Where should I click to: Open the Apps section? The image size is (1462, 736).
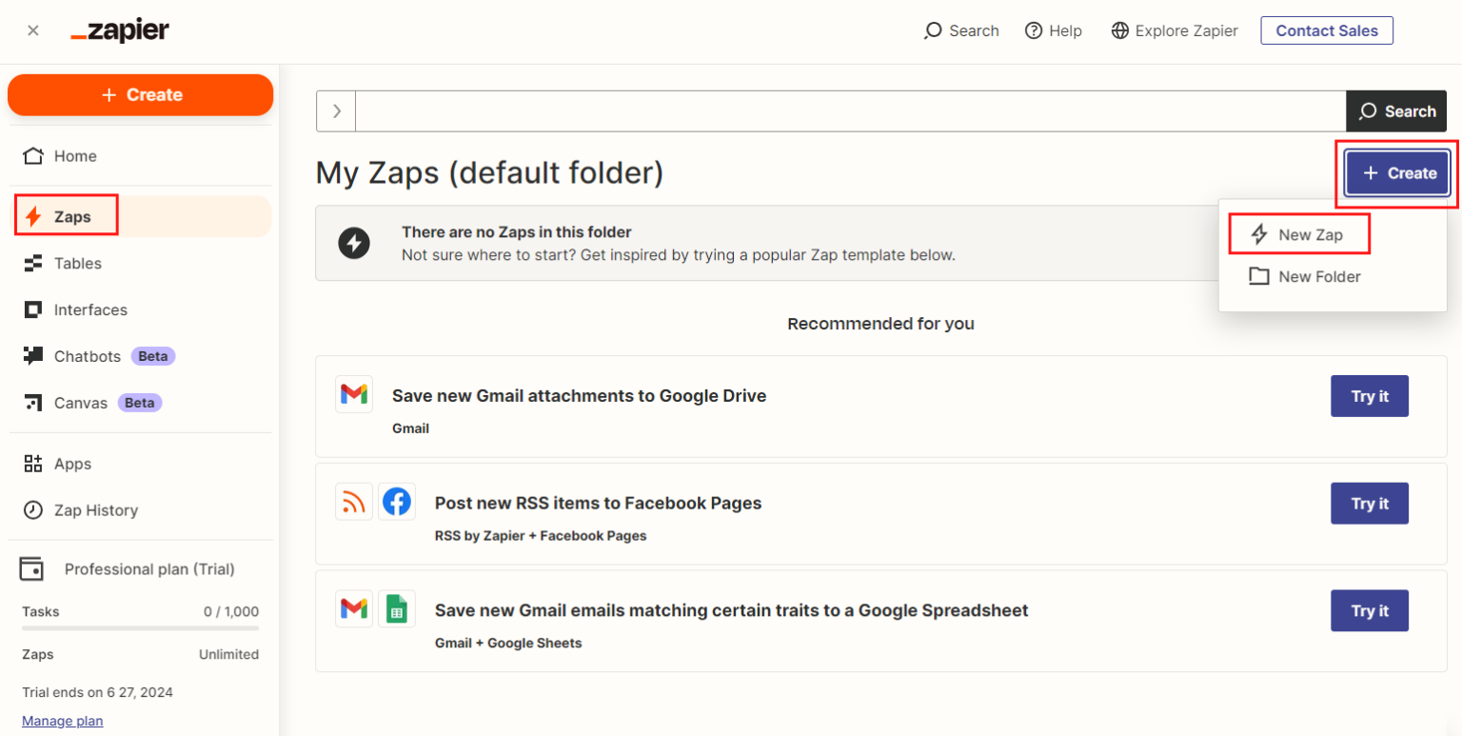coord(70,464)
